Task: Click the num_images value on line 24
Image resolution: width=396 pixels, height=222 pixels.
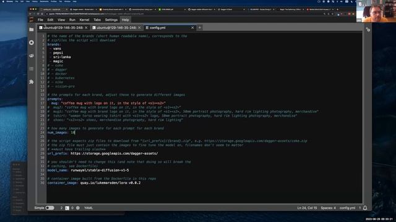Action: 73,133
